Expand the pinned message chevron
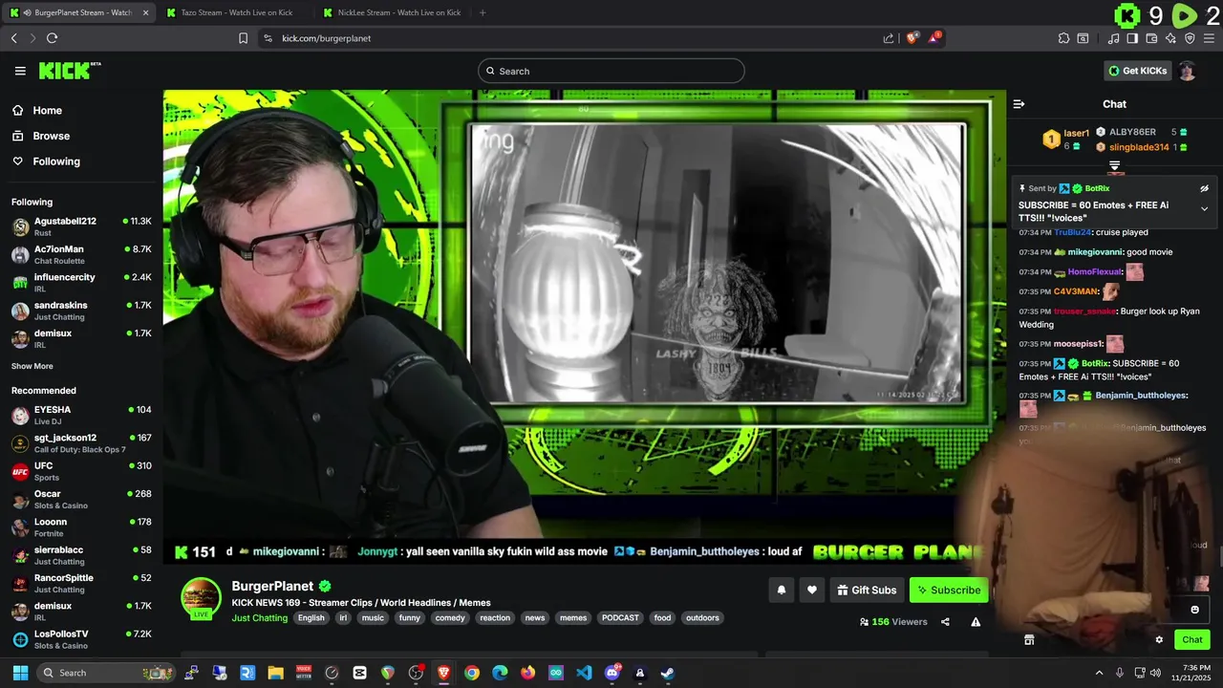This screenshot has width=1223, height=688. coord(1204,209)
